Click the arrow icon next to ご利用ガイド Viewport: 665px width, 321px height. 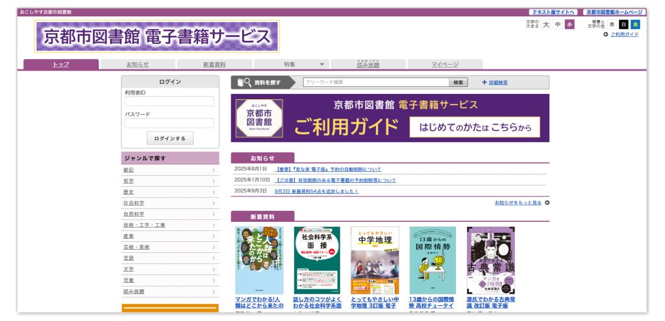point(605,34)
